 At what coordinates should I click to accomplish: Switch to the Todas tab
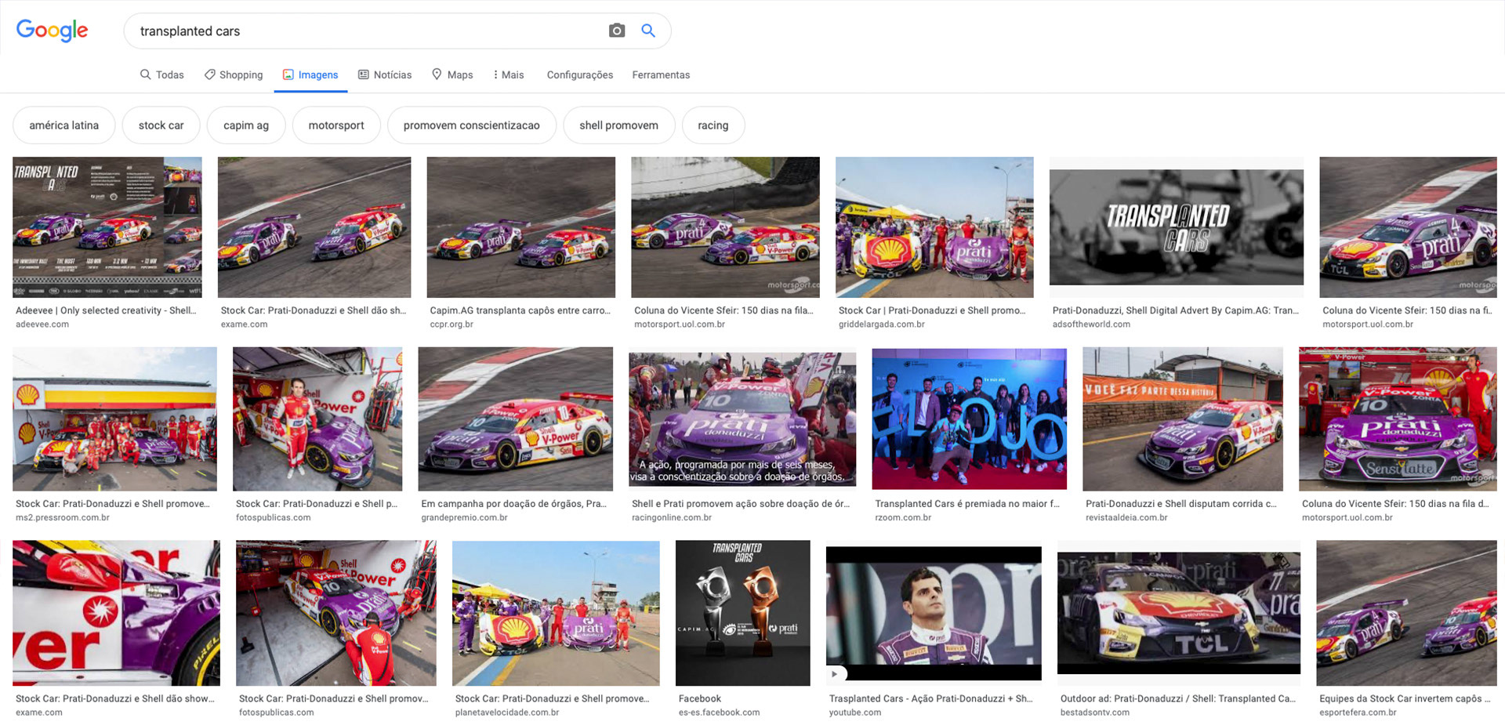[x=161, y=74]
